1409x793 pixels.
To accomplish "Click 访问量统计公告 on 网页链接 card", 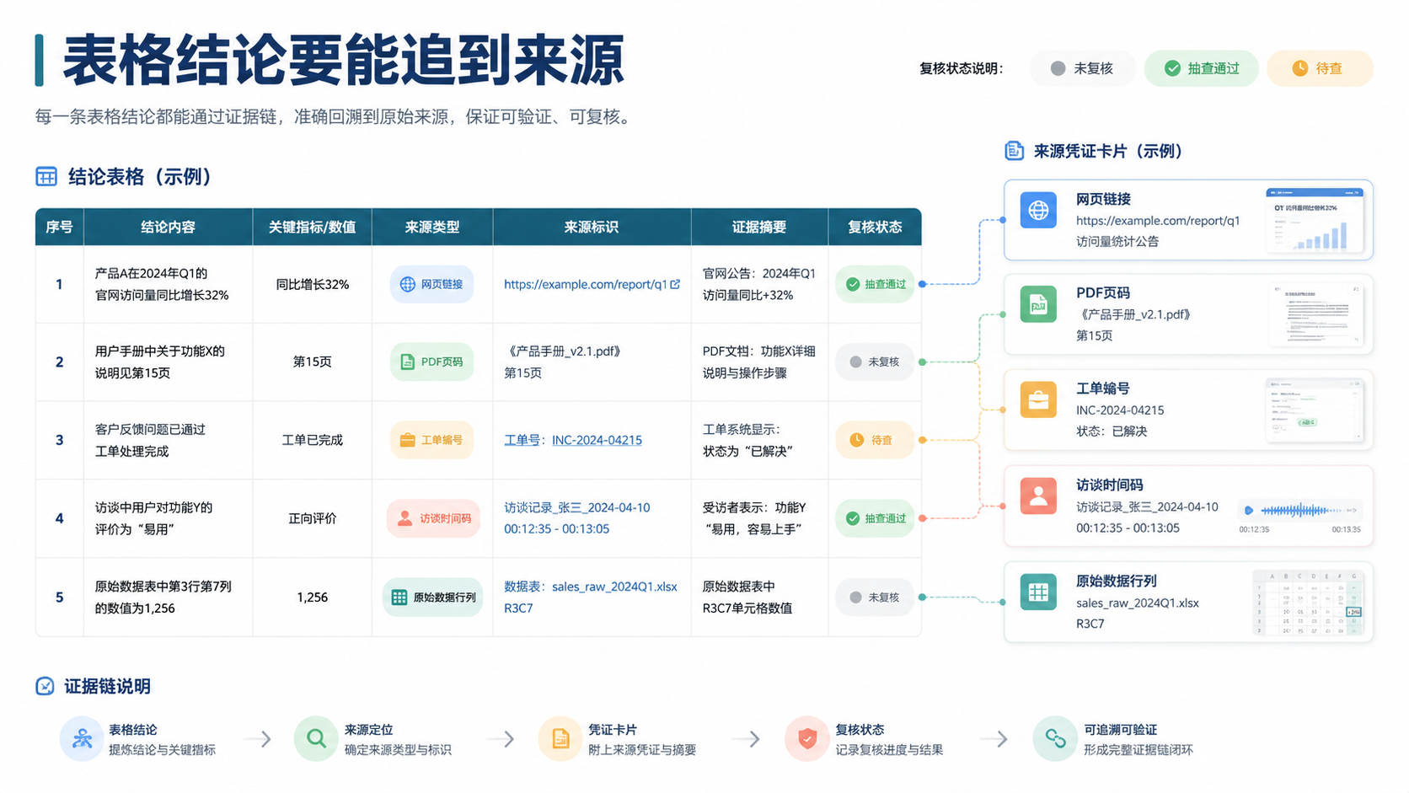I will click(x=1117, y=241).
